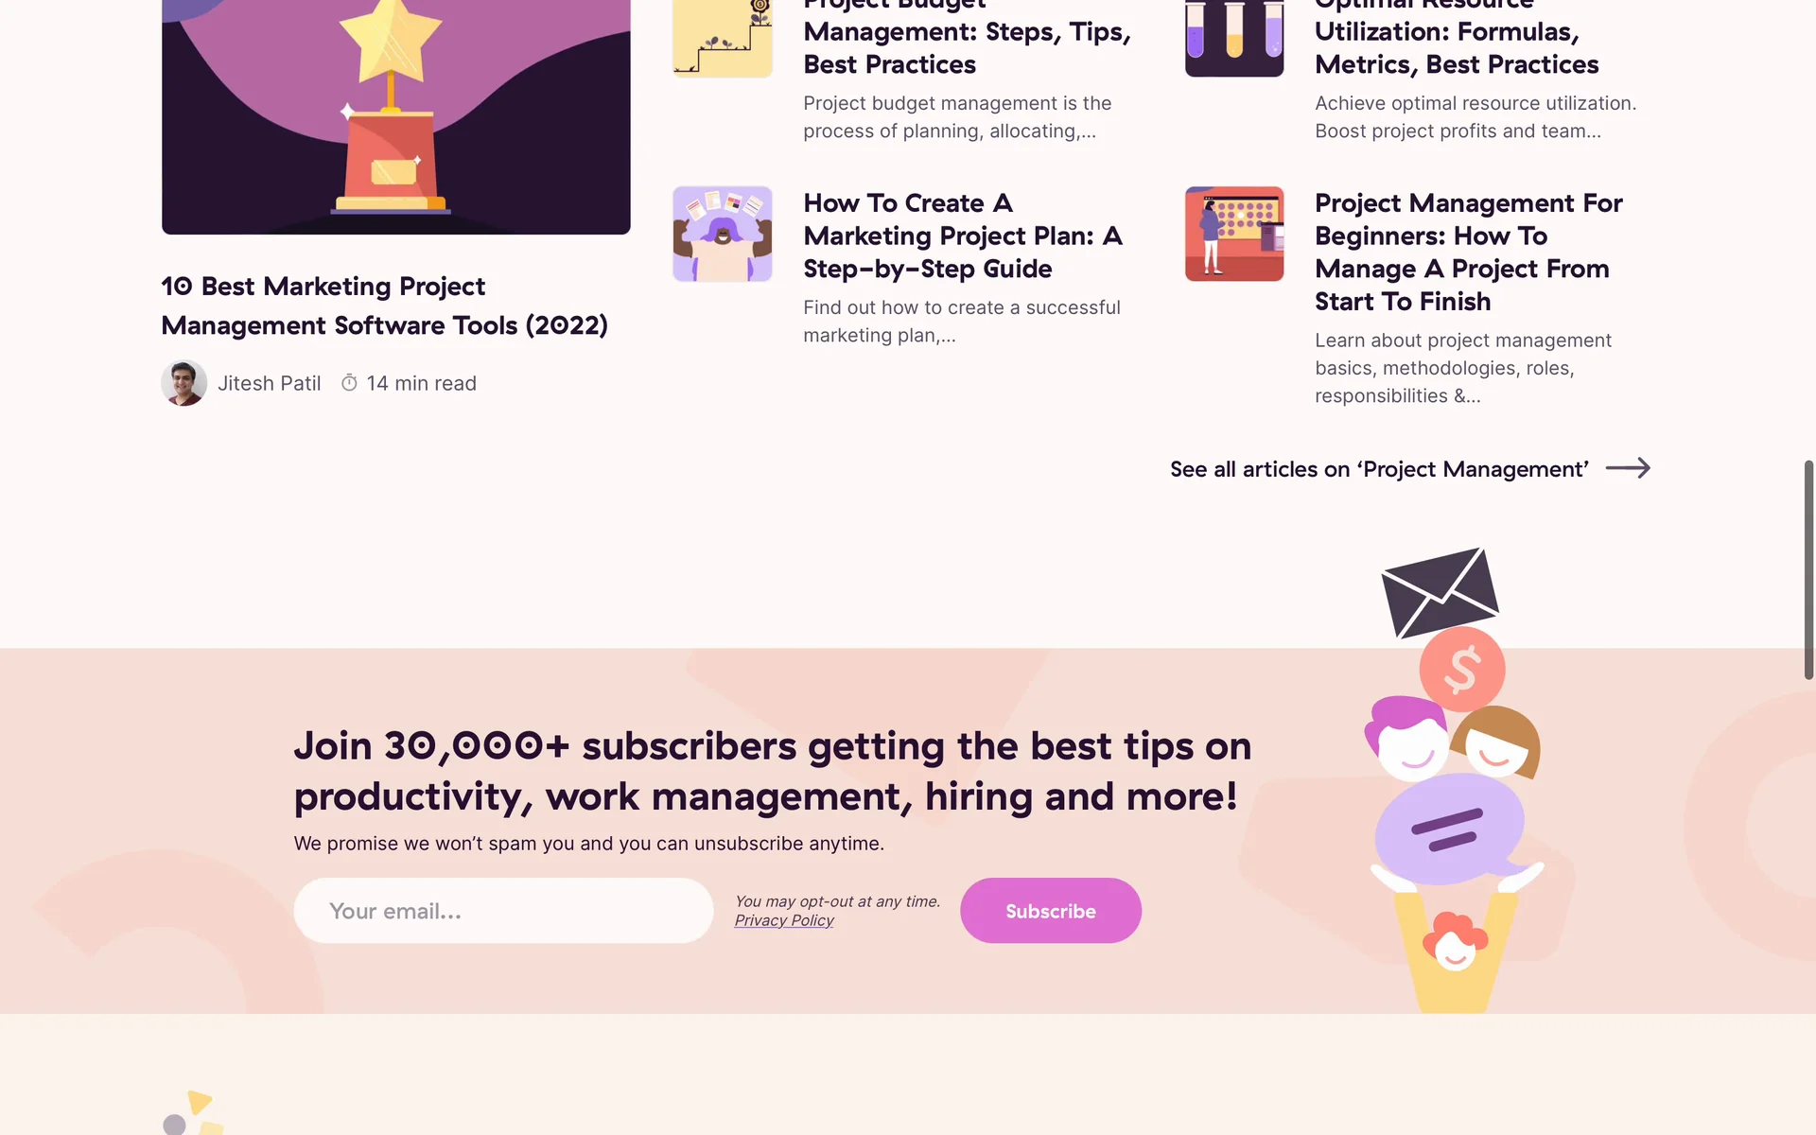Click the pink Subscribe button

pyautogui.click(x=1051, y=911)
